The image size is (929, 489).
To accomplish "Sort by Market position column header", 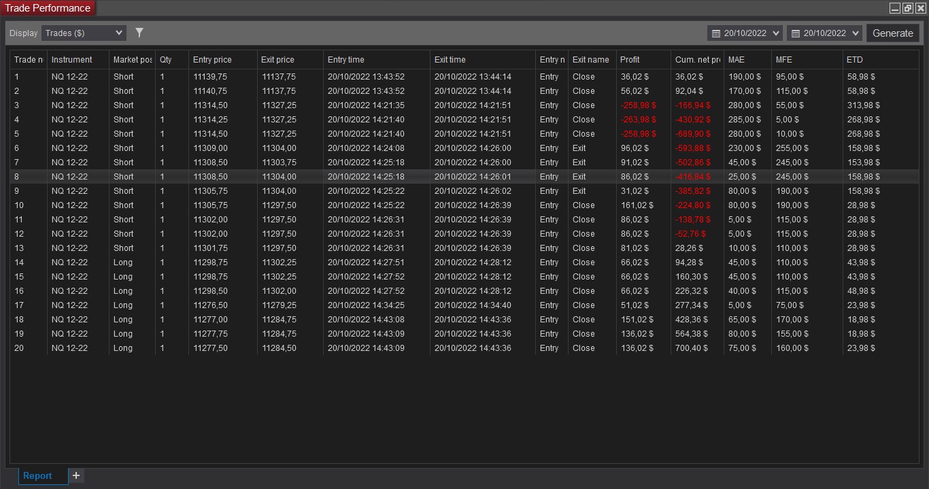I will tap(132, 60).
